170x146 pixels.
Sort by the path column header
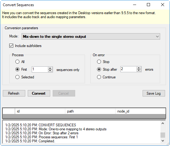point(90,111)
